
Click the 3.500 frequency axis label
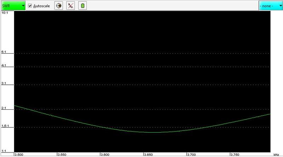tap(19, 155)
